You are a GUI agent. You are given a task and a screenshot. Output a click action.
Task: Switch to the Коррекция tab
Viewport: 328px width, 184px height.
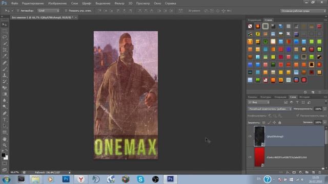pyautogui.click(x=254, y=20)
